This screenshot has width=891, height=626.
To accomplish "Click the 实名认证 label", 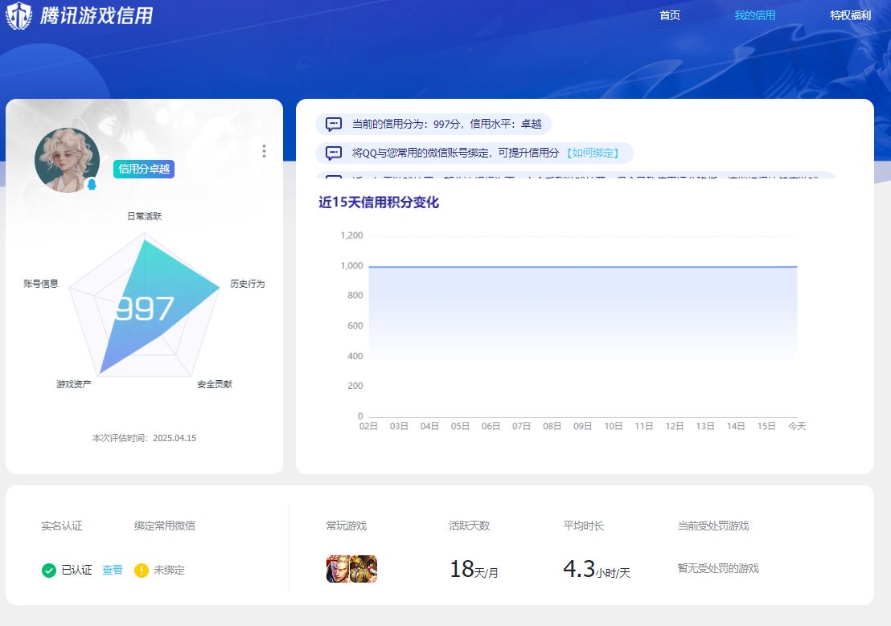I will [x=62, y=526].
